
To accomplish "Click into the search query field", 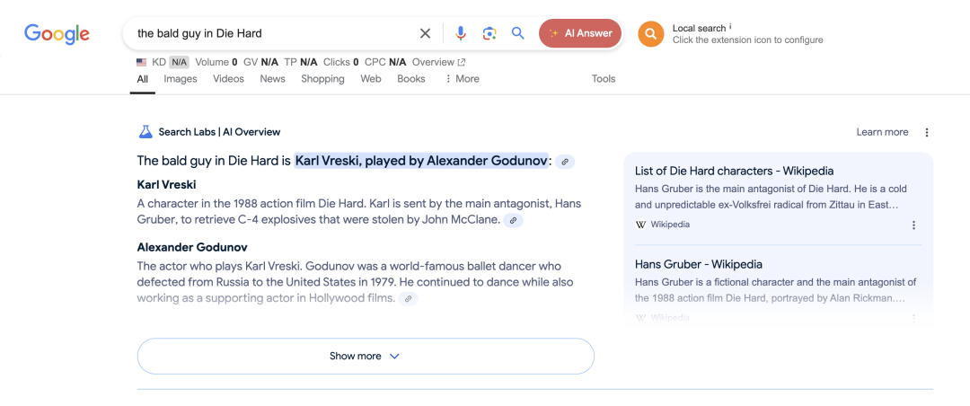I will tap(269, 33).
